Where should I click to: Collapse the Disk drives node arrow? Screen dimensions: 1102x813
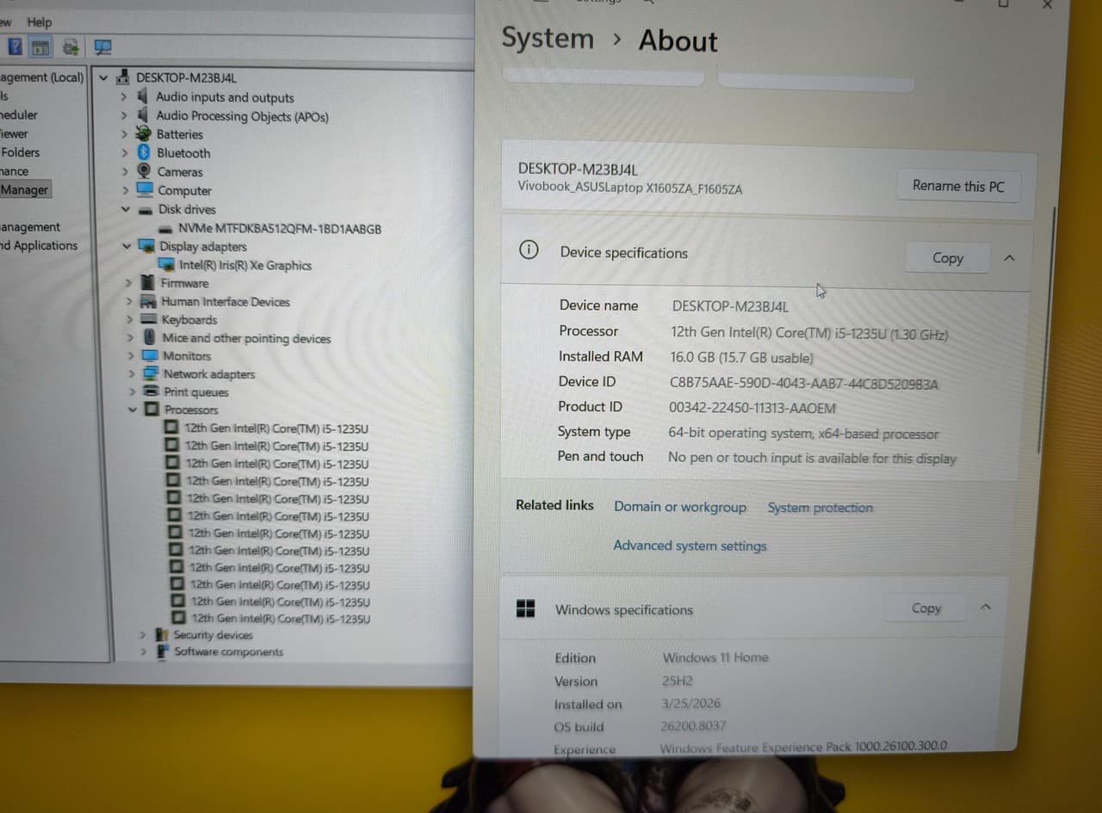pos(126,209)
